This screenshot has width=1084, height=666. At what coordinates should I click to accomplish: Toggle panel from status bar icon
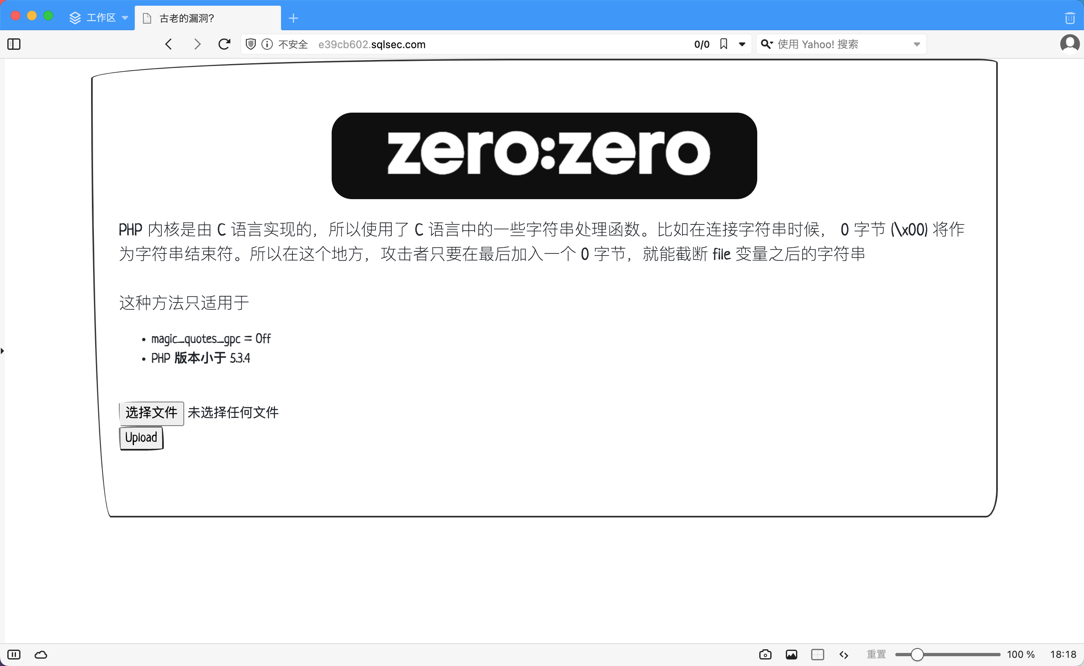14,655
